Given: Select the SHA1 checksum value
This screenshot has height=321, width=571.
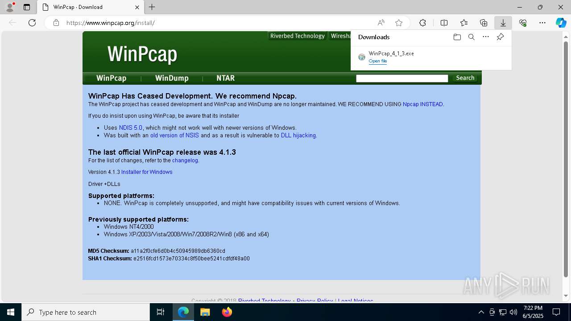Looking at the screenshot, I should point(191,259).
